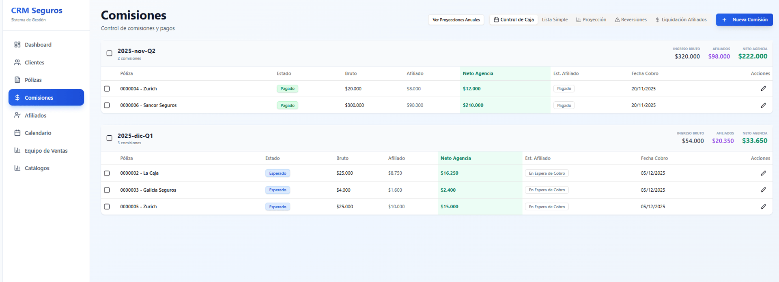Click Pagado status badge for Sancor Seguros
The height and width of the screenshot is (282, 779).
click(x=287, y=105)
